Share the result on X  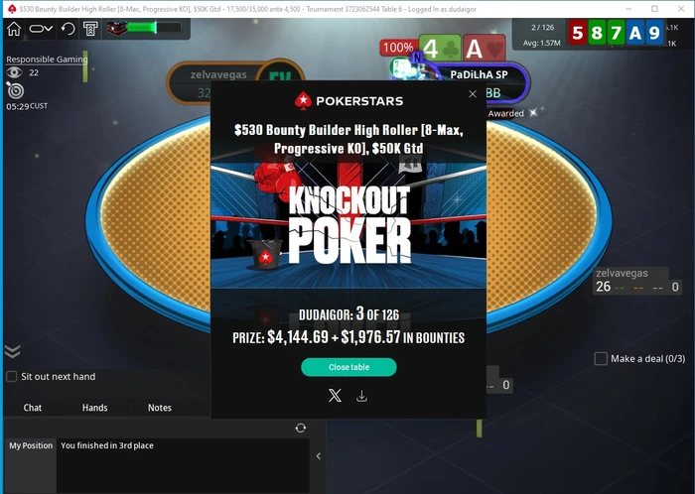click(x=336, y=395)
